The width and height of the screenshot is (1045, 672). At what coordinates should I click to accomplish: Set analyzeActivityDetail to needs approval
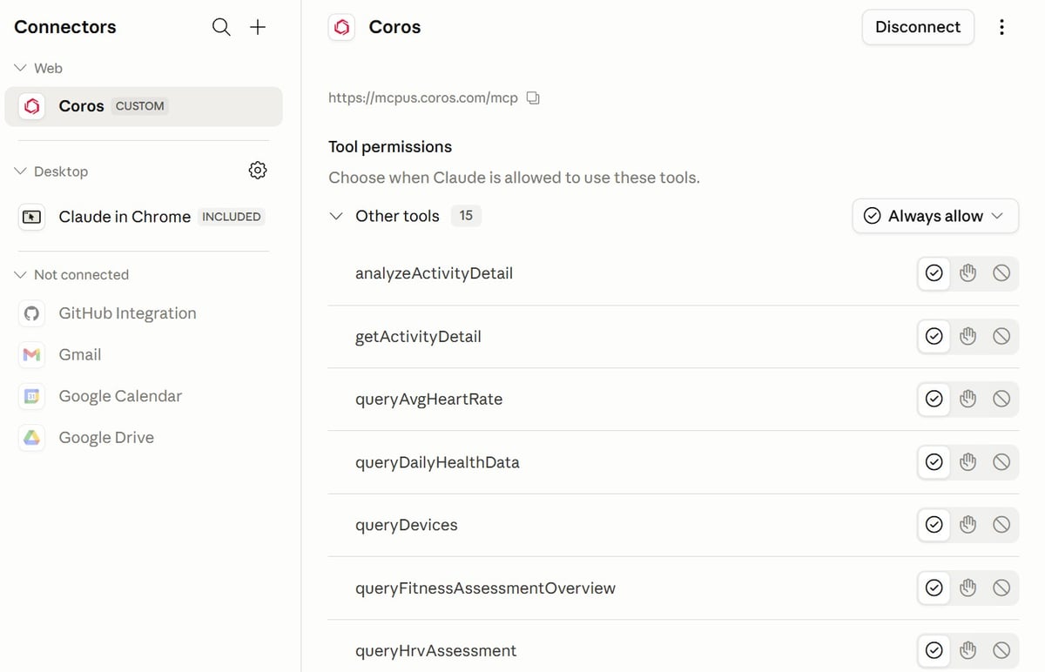click(967, 273)
